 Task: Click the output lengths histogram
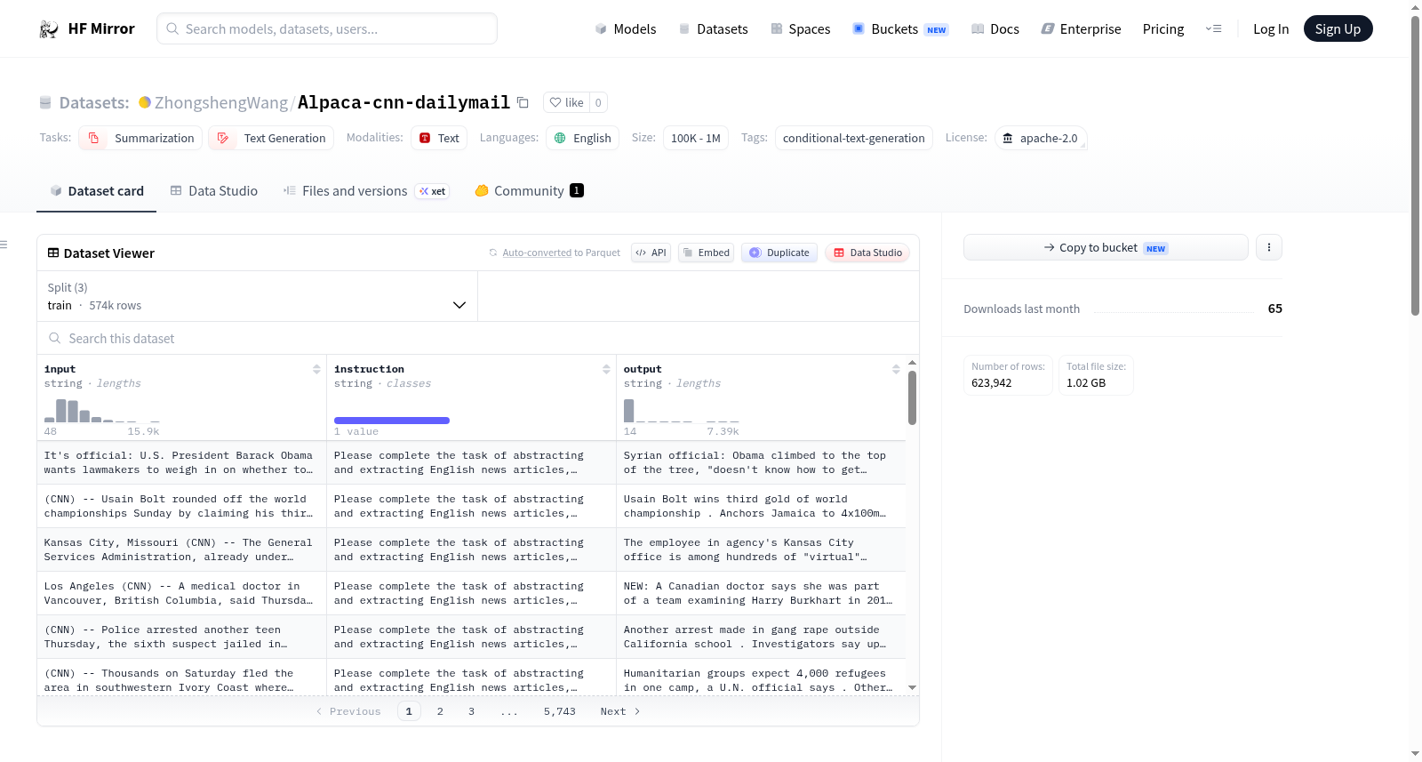tap(682, 409)
